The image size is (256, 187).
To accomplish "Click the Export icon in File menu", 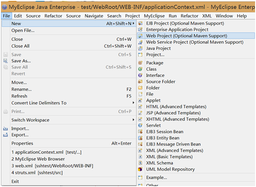I will pos(6,135).
